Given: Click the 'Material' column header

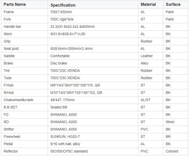Looking at the screenshot, I should point(148,5).
